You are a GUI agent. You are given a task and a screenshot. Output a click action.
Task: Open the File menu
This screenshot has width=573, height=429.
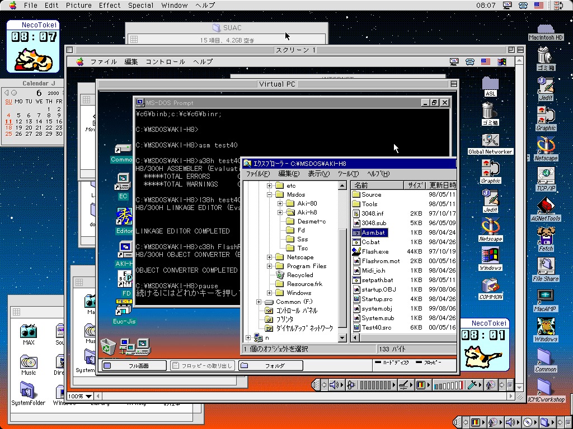tap(30, 5)
